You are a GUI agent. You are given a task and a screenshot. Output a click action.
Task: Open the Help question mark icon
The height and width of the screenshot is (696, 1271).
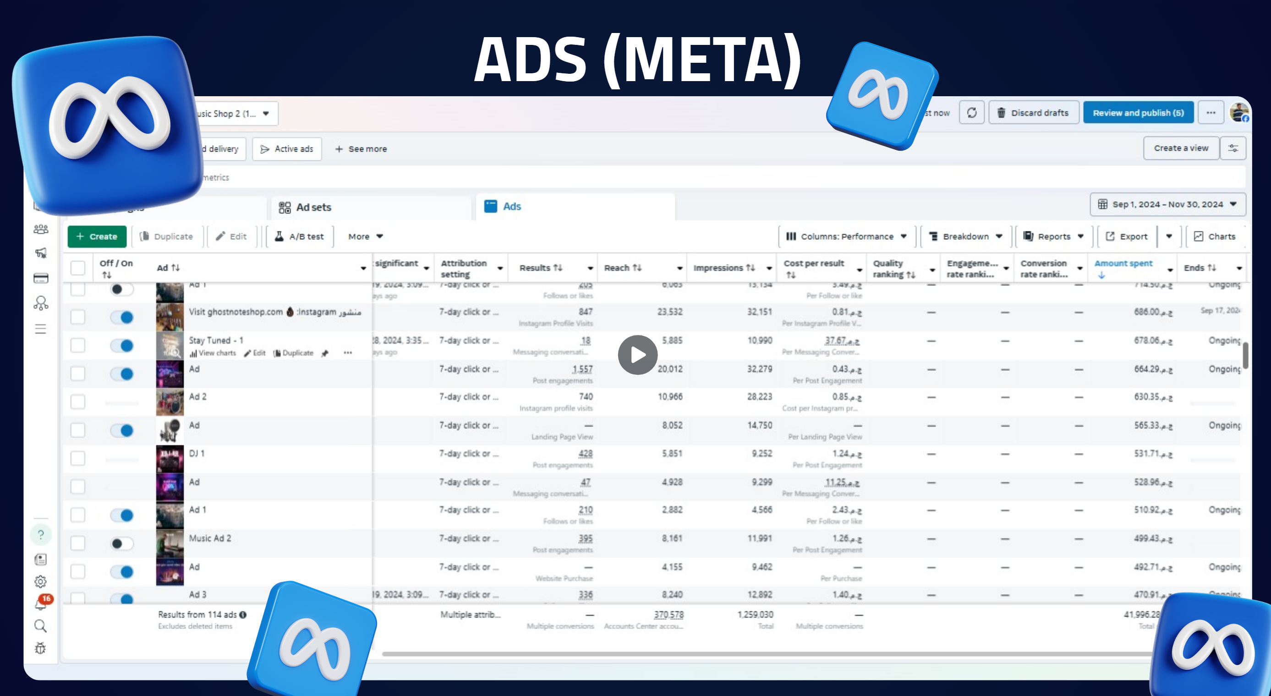pyautogui.click(x=41, y=534)
